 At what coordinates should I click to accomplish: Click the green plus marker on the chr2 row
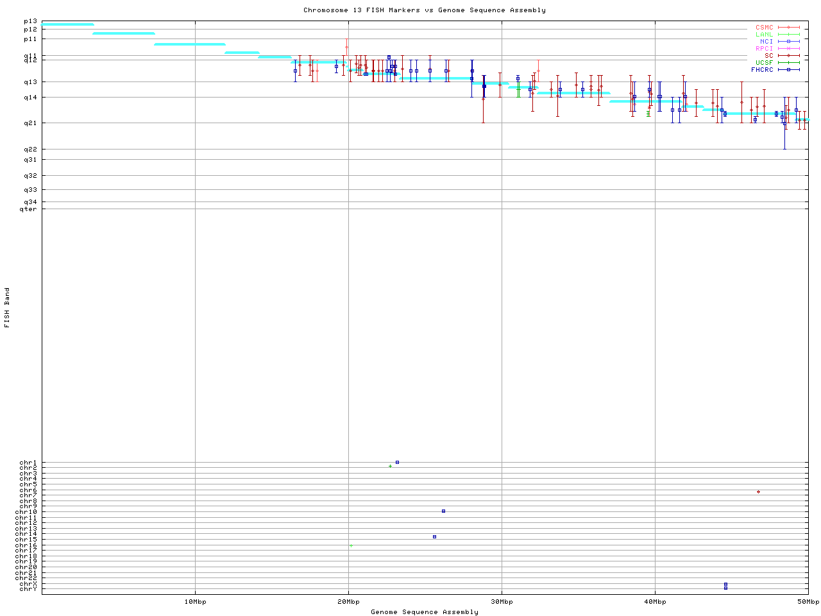pyautogui.click(x=390, y=466)
